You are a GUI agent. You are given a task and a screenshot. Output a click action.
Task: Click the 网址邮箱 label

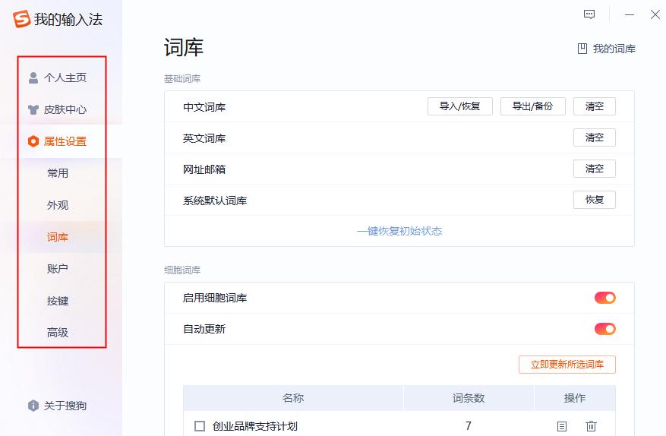[x=204, y=169]
